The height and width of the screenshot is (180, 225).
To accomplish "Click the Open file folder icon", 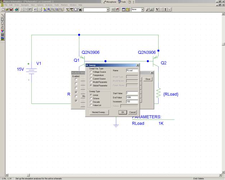I will click(x=7, y=9).
